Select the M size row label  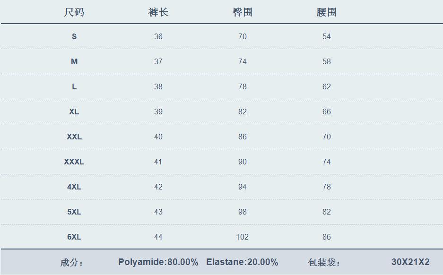click(74, 61)
